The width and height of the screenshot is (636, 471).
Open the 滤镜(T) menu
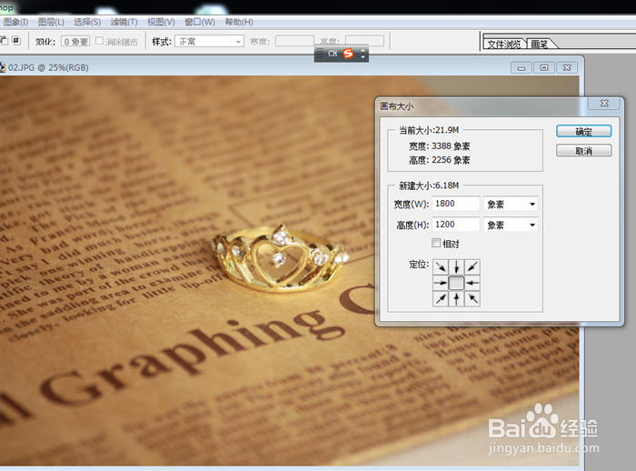(124, 22)
